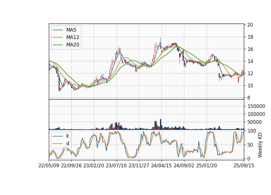This screenshot has width=271, height=195.
Task: Click the 23/07/10 date label
Action: (116, 166)
